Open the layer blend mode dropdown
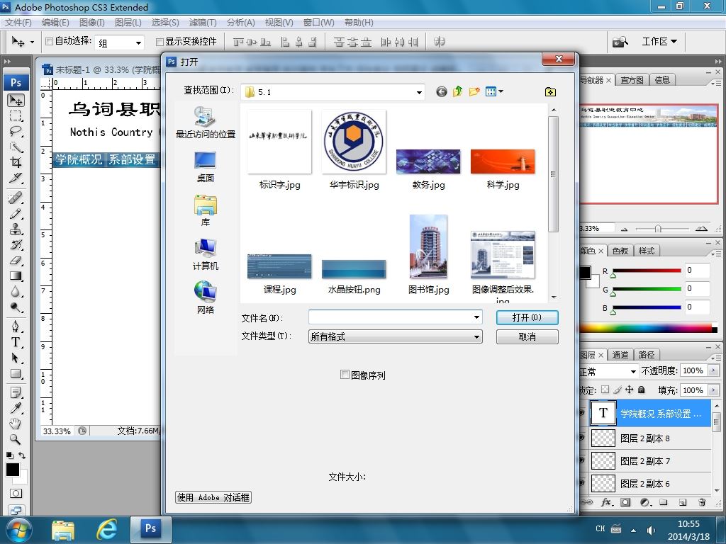The width and height of the screenshot is (726, 544). click(633, 371)
